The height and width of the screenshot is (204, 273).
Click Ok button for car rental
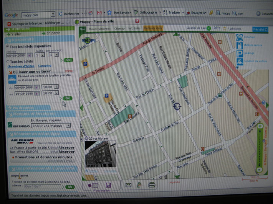pyautogui.click(x=67, y=98)
